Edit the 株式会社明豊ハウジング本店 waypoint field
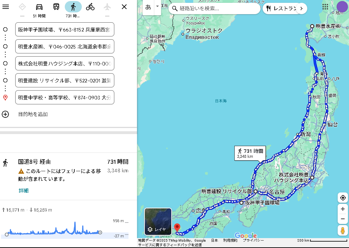 64,63
